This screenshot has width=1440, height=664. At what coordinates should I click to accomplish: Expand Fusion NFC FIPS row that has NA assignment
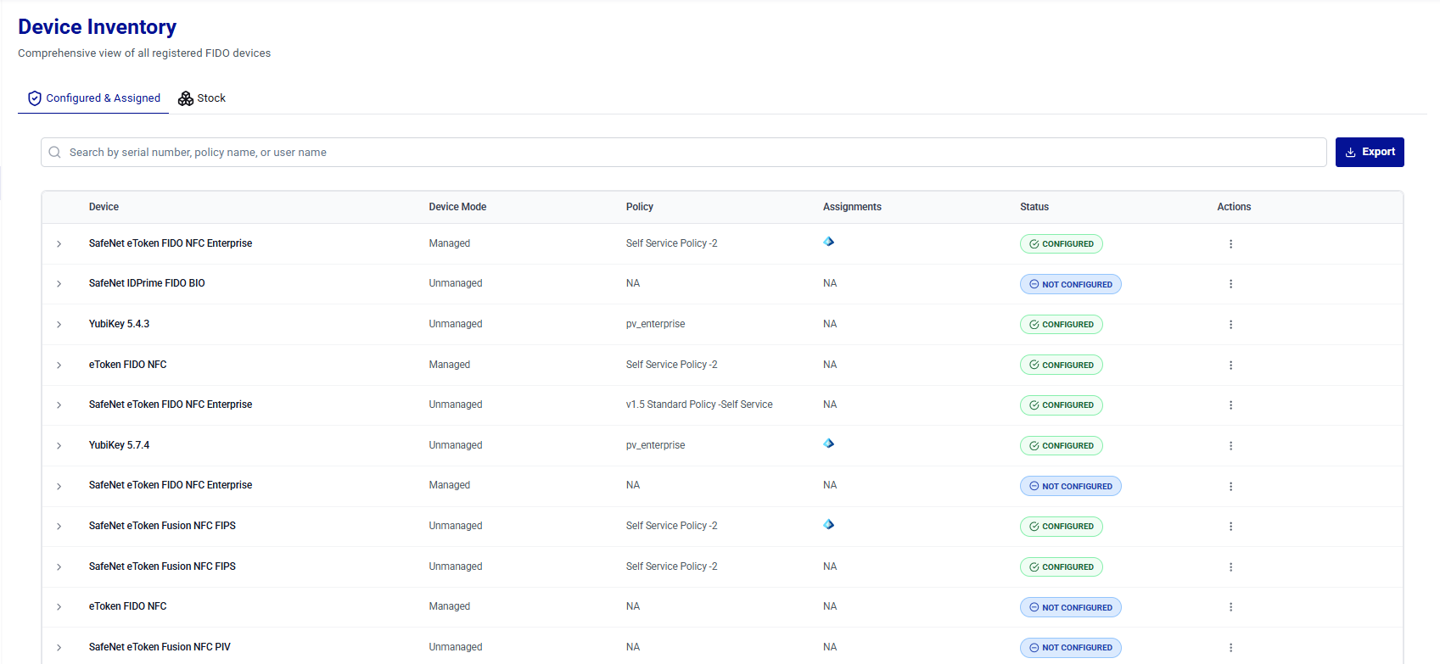(x=59, y=567)
